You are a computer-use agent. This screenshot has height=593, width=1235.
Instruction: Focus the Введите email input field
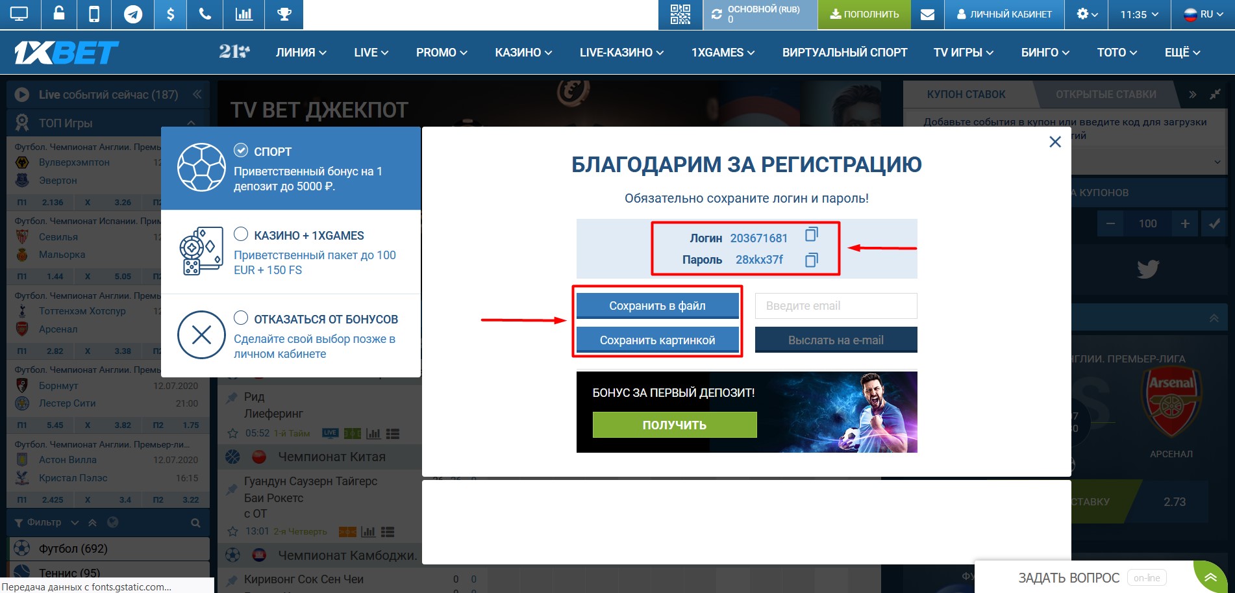[836, 306]
